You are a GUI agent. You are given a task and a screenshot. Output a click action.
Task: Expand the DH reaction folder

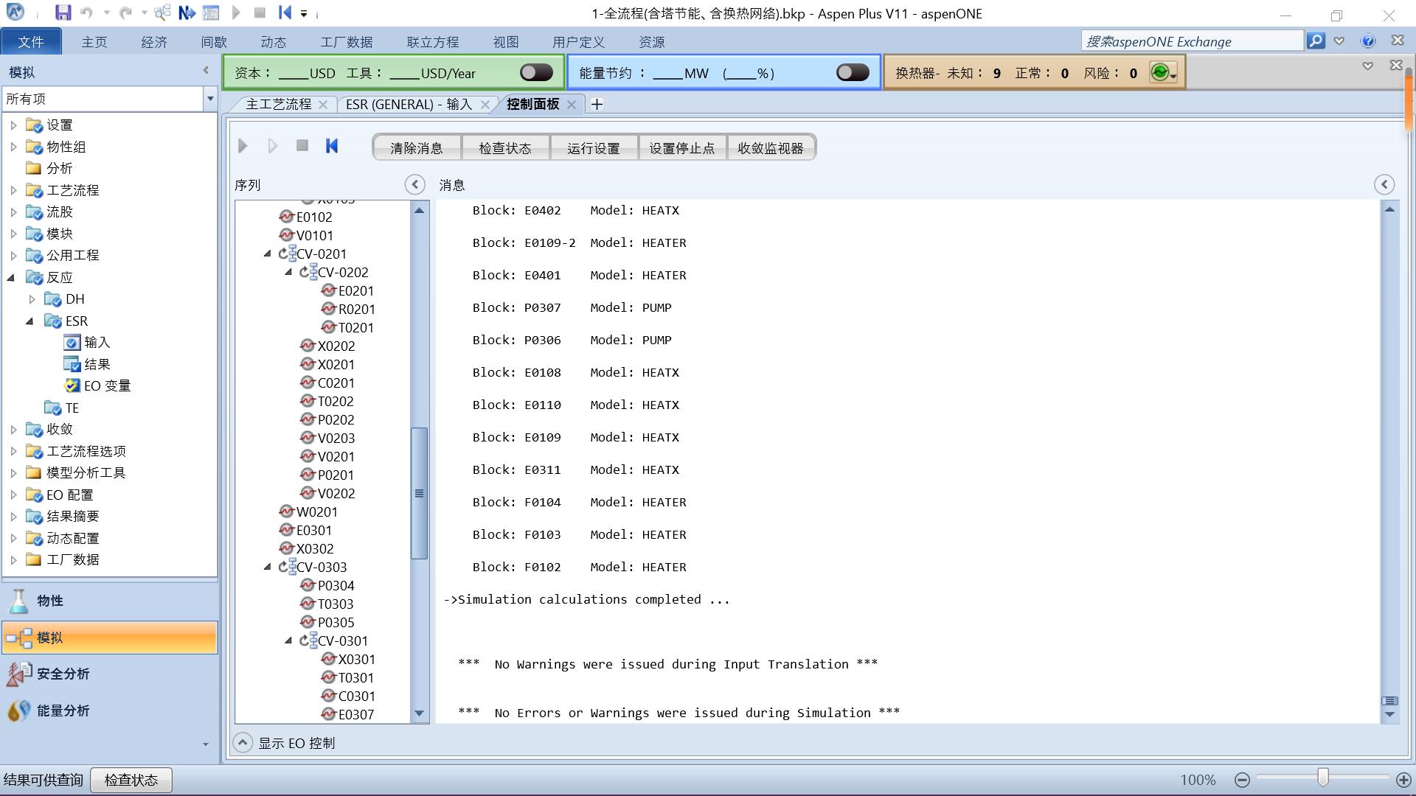[x=32, y=299]
